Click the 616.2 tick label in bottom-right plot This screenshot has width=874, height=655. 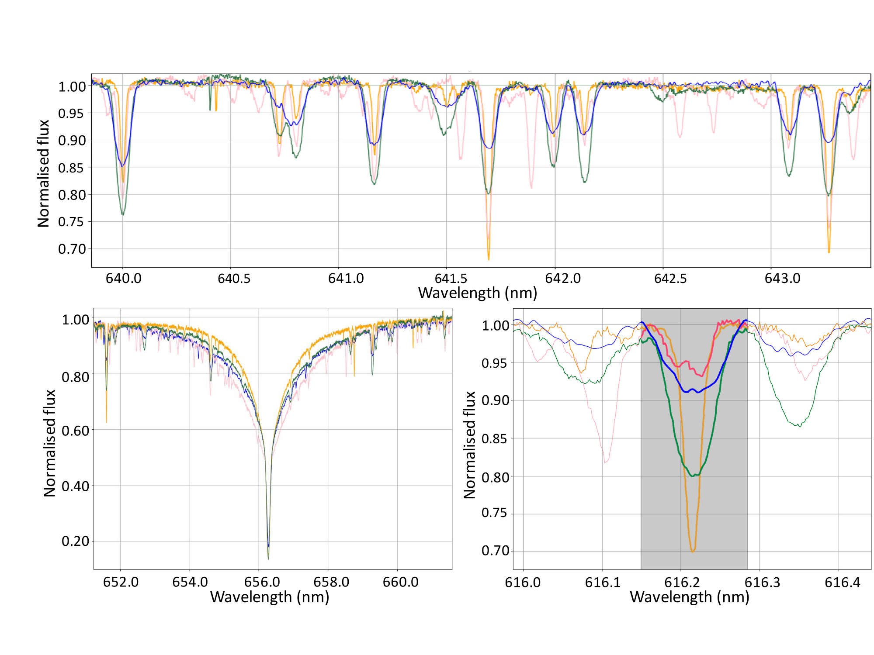click(x=682, y=583)
